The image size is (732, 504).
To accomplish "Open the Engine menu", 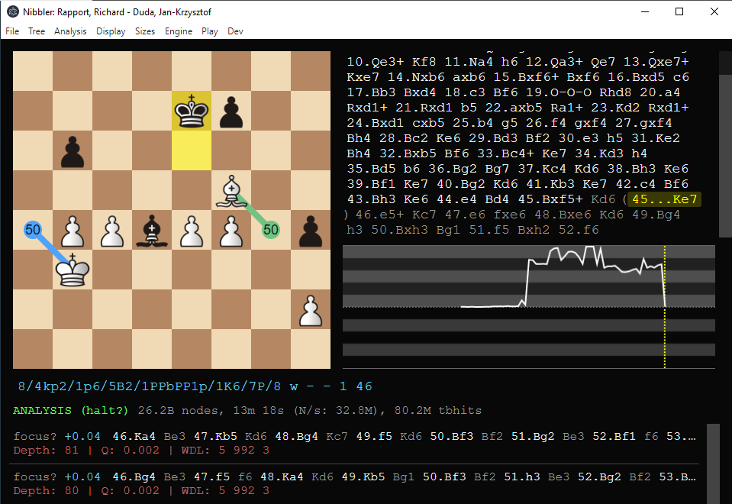I will [178, 31].
